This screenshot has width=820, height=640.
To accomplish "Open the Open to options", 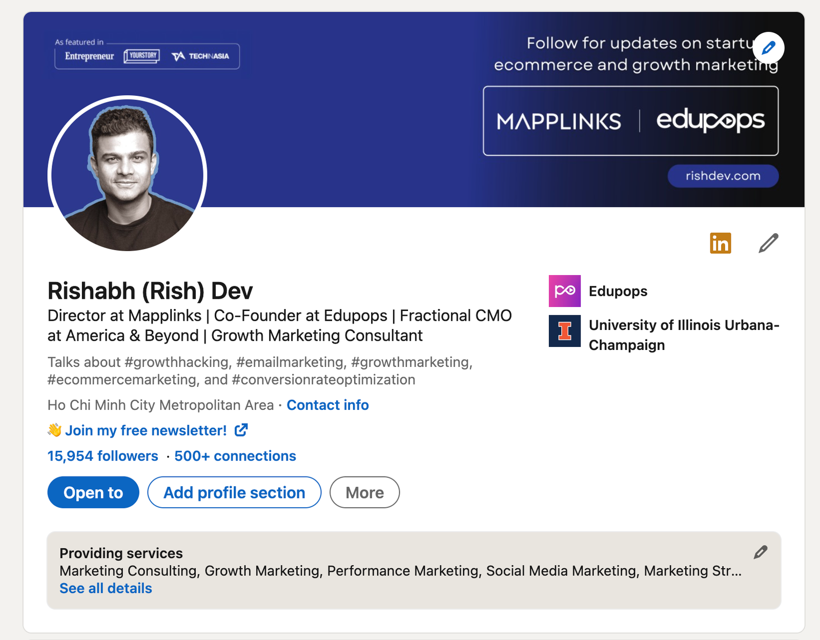I will pyautogui.click(x=93, y=492).
